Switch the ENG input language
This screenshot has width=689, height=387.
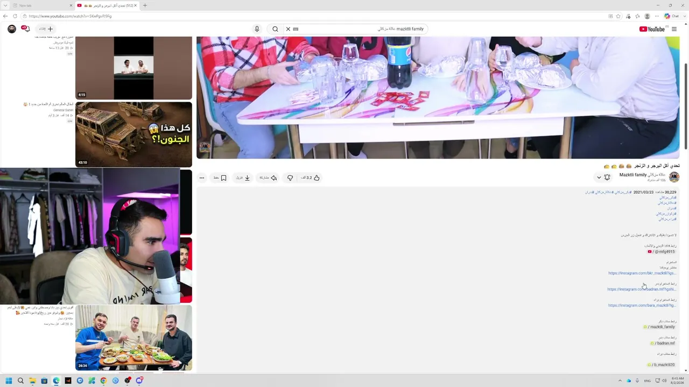click(x=648, y=381)
